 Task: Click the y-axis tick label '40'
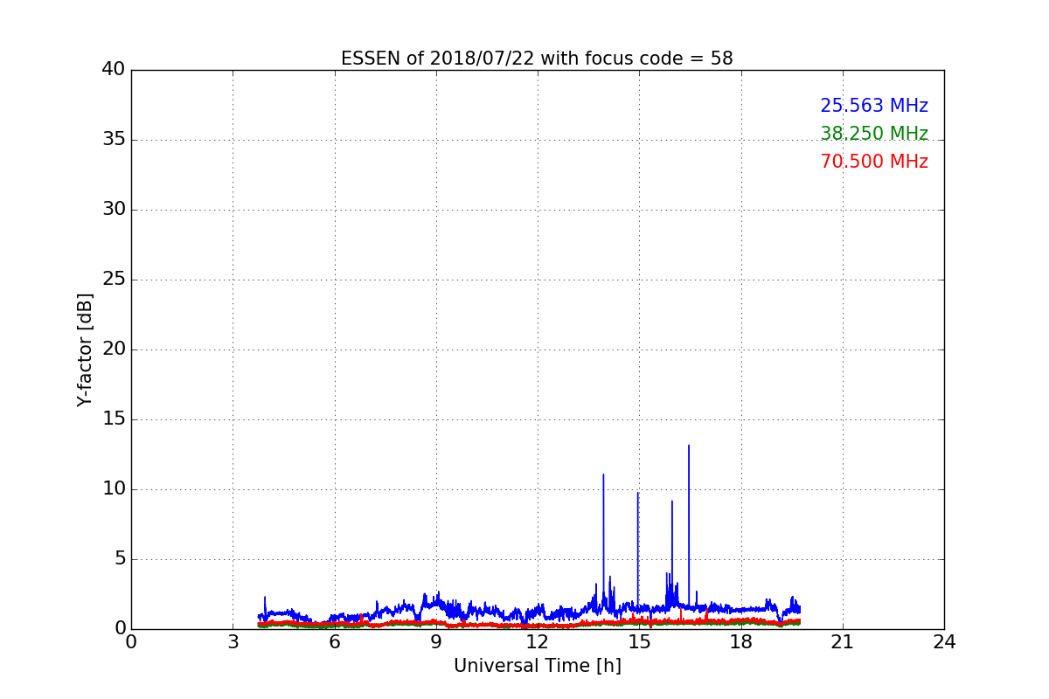click(x=114, y=70)
